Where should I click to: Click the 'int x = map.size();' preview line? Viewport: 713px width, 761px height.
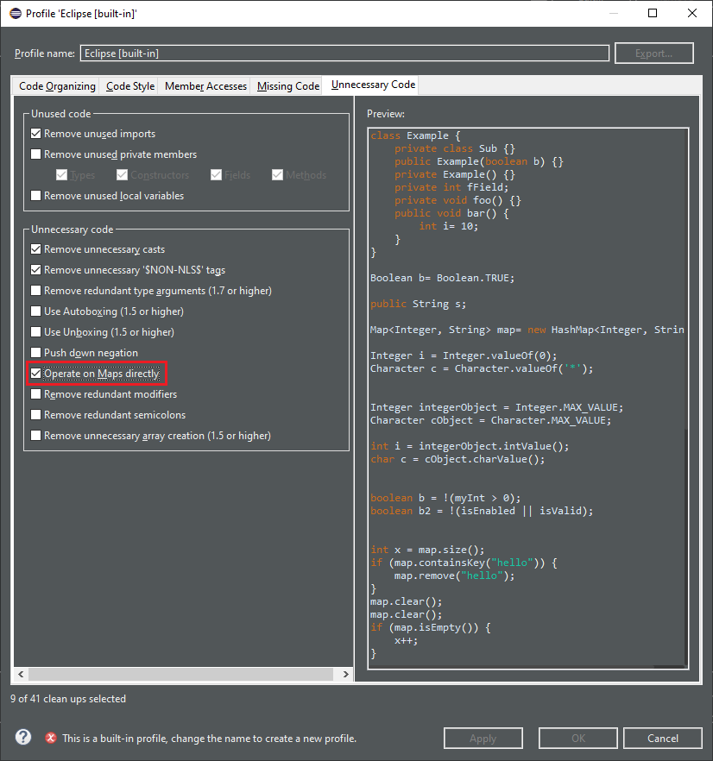pos(427,550)
